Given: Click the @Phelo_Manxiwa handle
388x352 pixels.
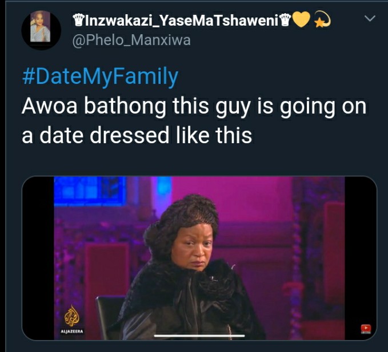Looking at the screenshot, I should click(x=131, y=41).
